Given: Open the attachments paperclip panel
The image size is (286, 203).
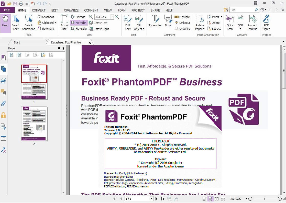Looking at the screenshot, I should click(4, 103).
